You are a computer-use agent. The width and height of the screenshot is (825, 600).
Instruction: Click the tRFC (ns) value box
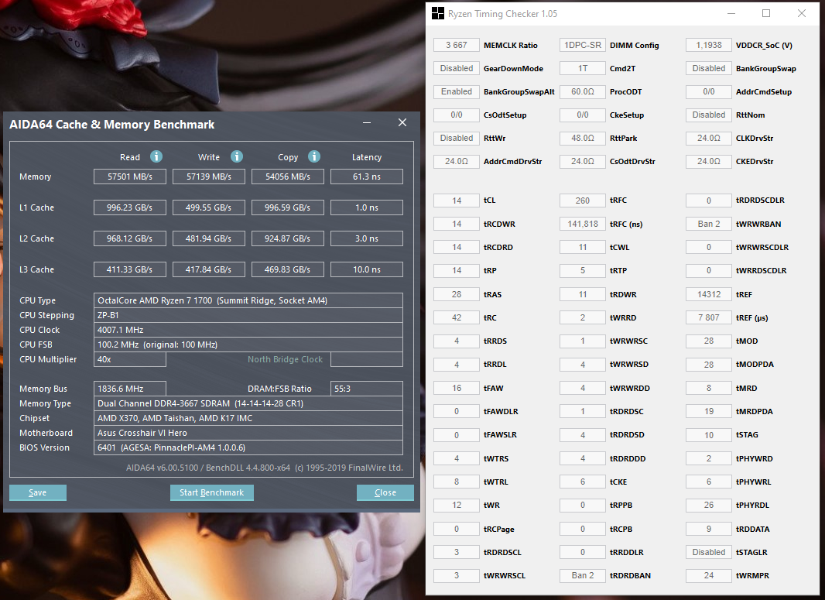582,224
